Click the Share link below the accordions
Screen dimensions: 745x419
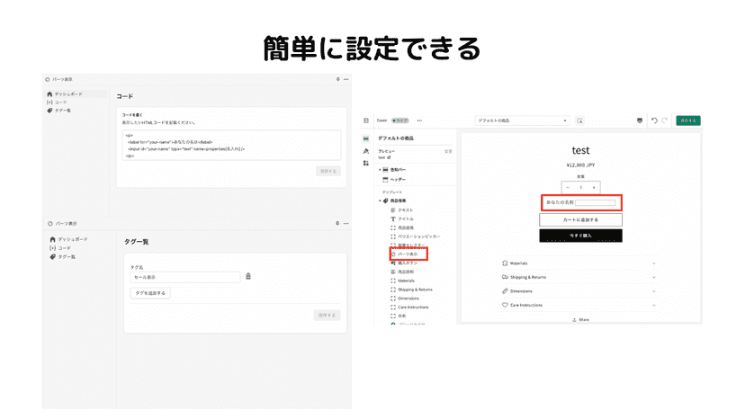click(580, 320)
